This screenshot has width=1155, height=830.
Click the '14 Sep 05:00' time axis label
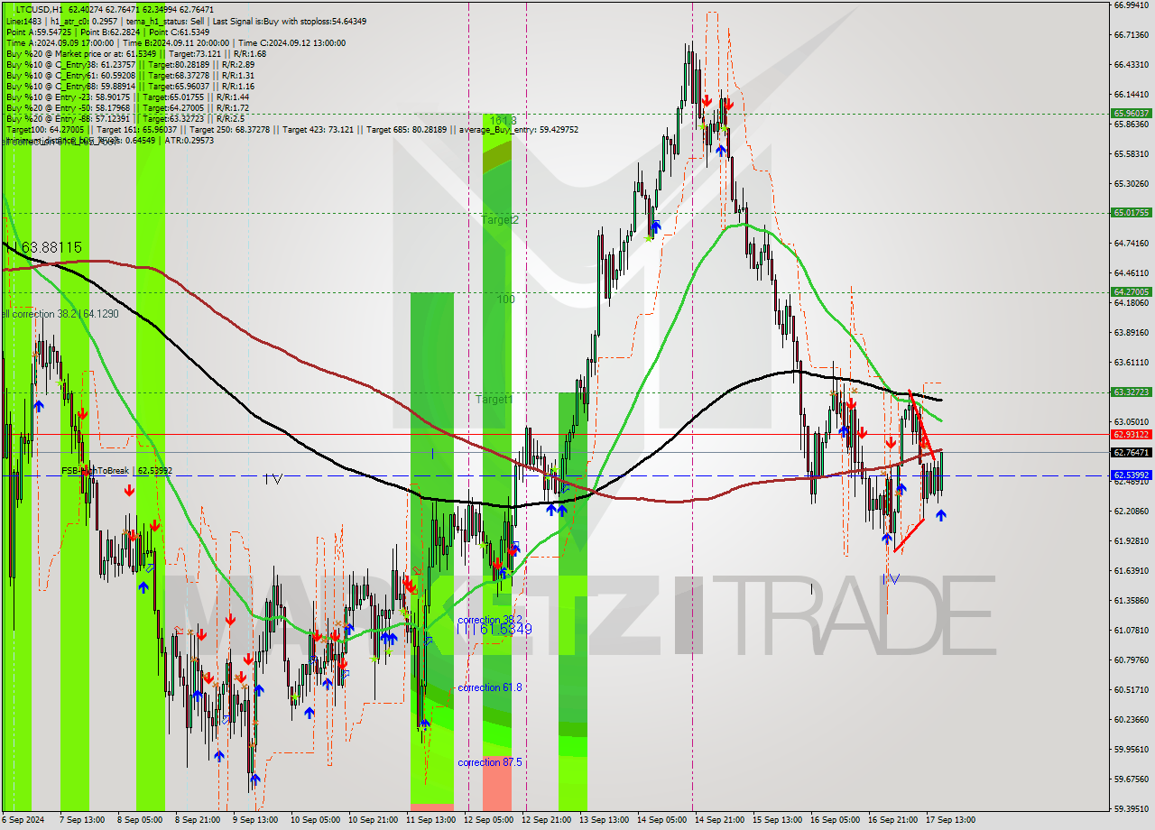[661, 820]
